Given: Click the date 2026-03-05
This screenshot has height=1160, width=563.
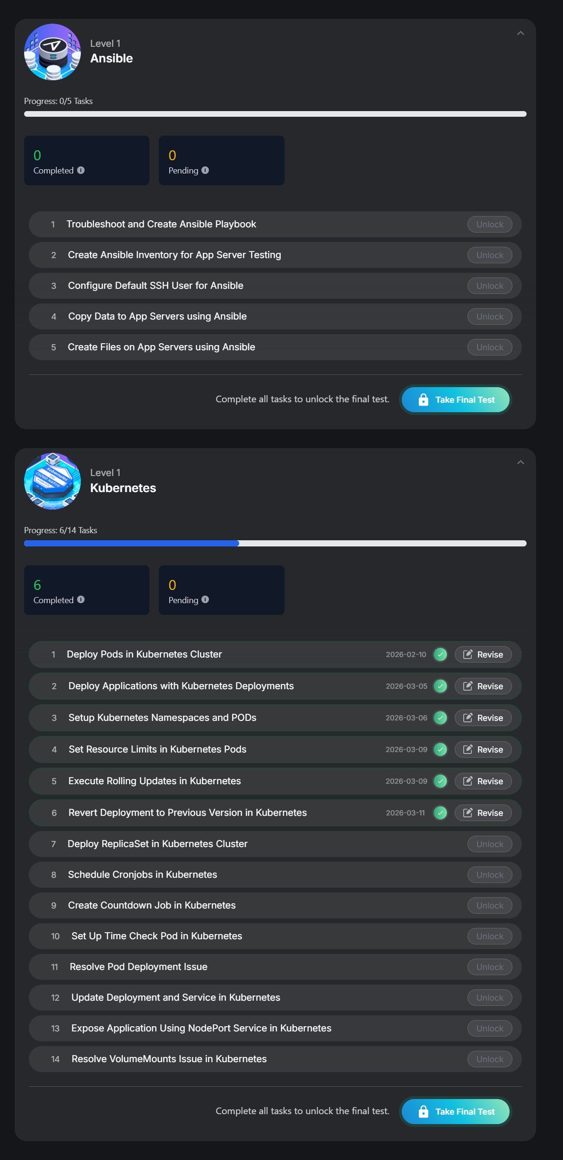Looking at the screenshot, I should point(407,686).
